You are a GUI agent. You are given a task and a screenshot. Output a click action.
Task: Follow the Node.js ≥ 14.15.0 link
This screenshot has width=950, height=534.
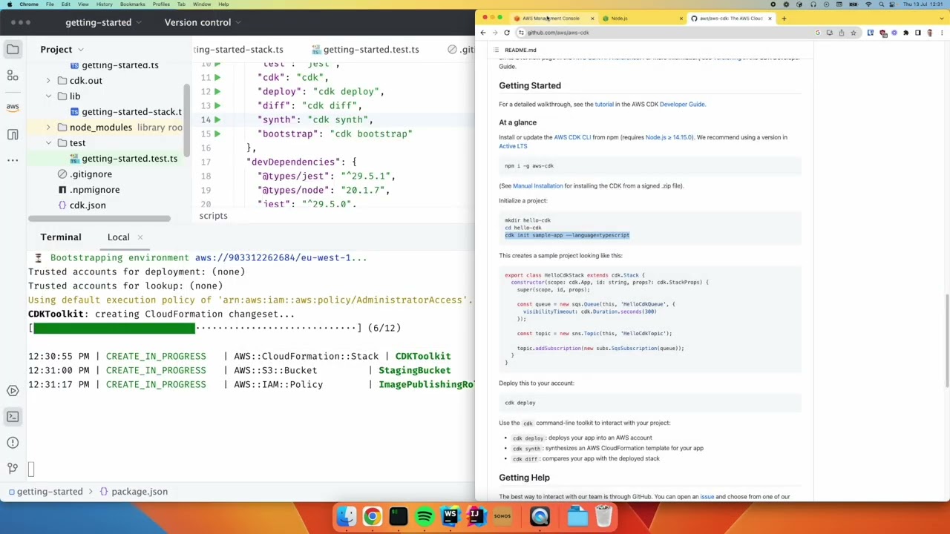pos(669,137)
